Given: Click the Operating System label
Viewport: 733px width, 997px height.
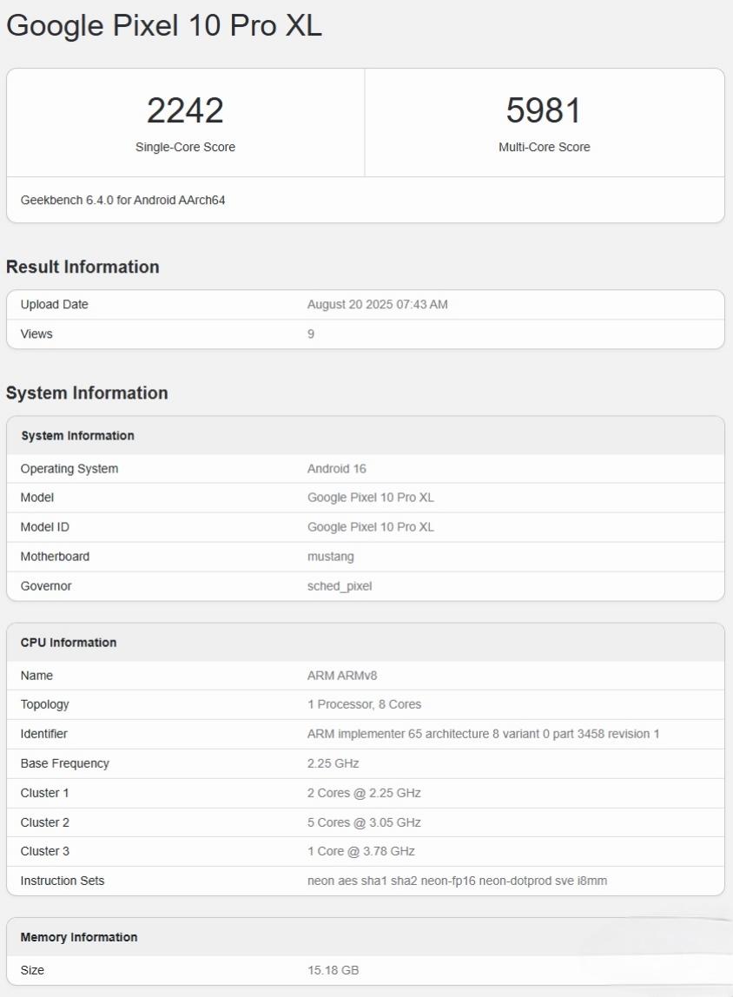Looking at the screenshot, I should (x=69, y=469).
